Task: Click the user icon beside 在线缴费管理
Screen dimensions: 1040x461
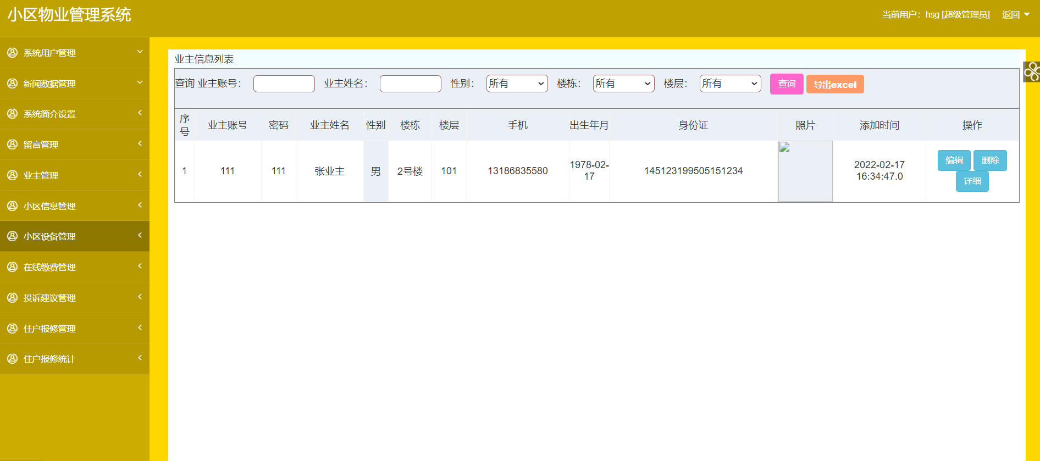Action: click(x=12, y=267)
